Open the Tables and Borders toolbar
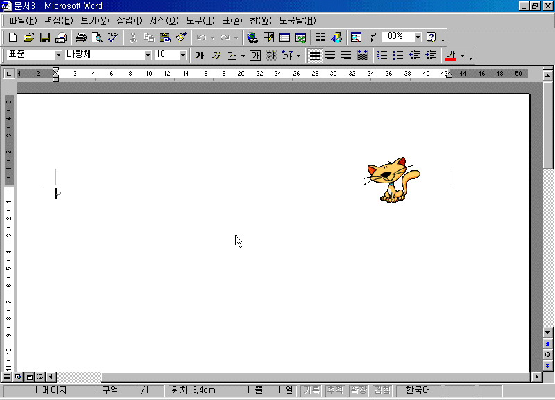This screenshot has height=400, width=555. pos(268,37)
